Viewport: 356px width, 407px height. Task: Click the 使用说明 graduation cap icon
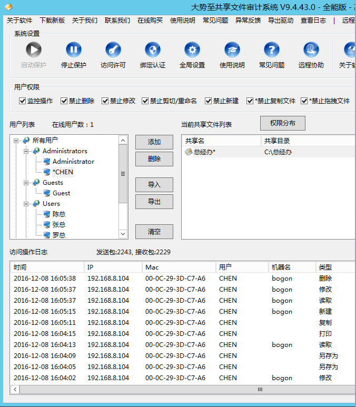(x=232, y=51)
